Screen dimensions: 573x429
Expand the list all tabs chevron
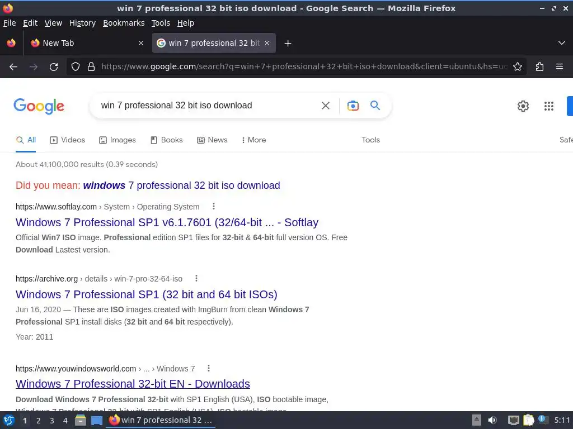tap(562, 43)
